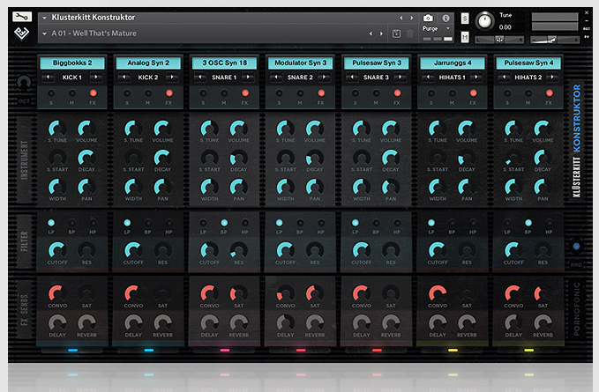Click the DELAY send knob on SNARE 3
Viewport: 599px width, 392px height.
tap(361, 323)
